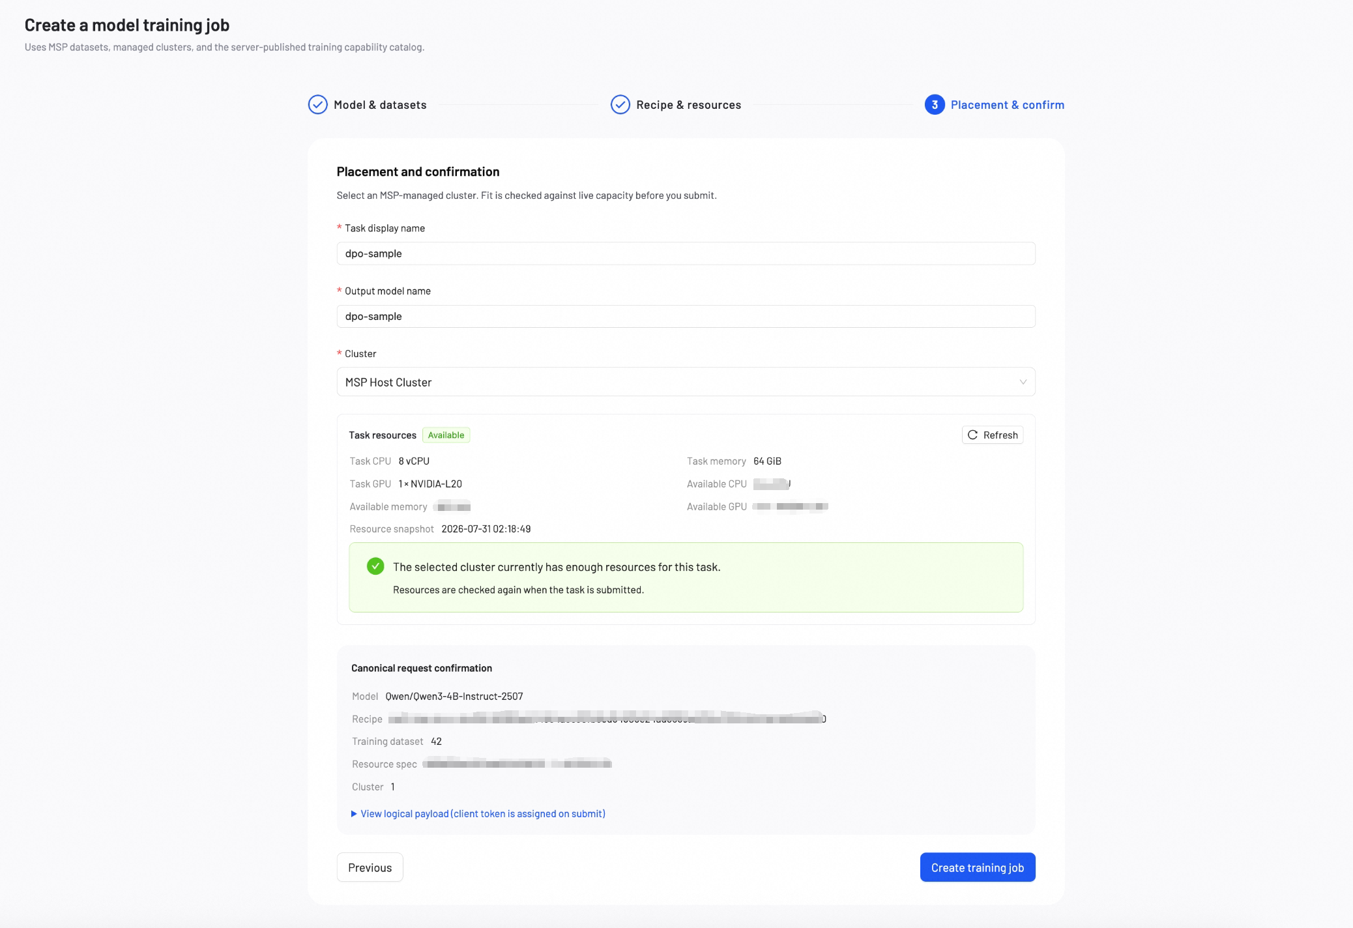Click the 64 GiB memory value

click(x=767, y=461)
